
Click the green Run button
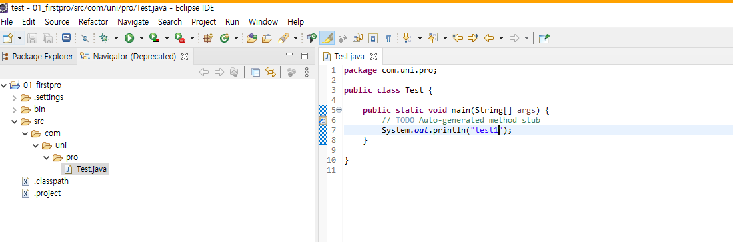[129, 38]
